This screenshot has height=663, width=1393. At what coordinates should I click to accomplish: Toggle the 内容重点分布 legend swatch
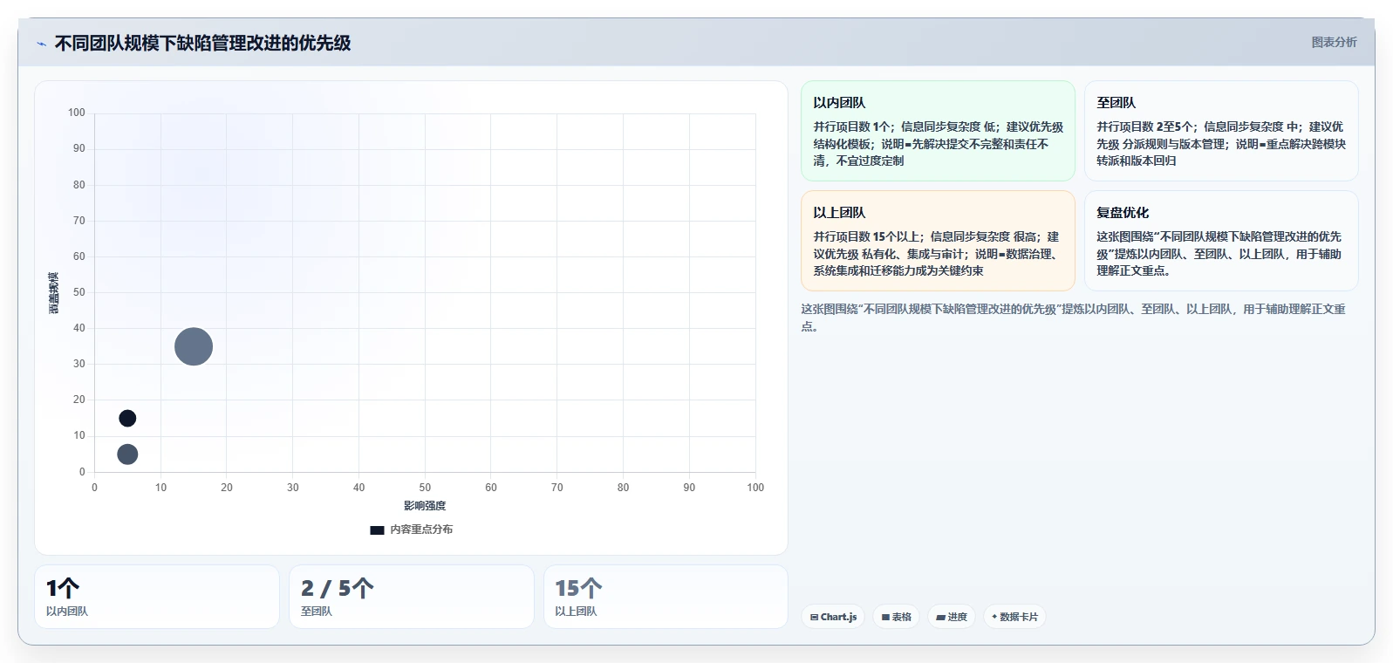tap(377, 530)
